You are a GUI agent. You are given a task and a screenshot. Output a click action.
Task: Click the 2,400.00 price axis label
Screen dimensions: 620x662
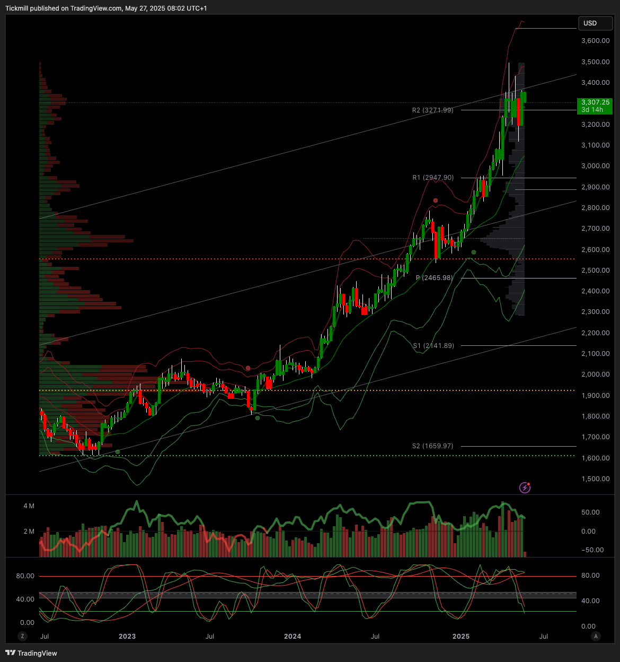point(595,291)
